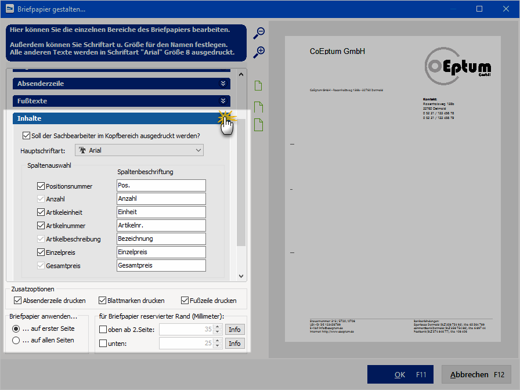Select '... auf allen Seiten' radio option
520x390 pixels.
coord(16,340)
